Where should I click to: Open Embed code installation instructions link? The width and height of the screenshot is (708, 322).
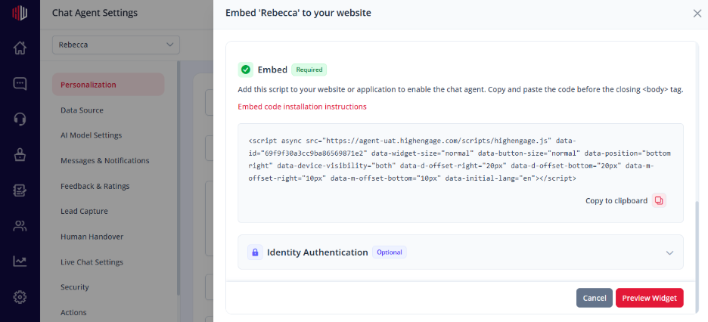click(302, 107)
